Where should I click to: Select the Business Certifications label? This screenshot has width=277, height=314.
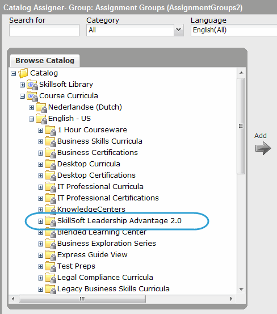98,153
